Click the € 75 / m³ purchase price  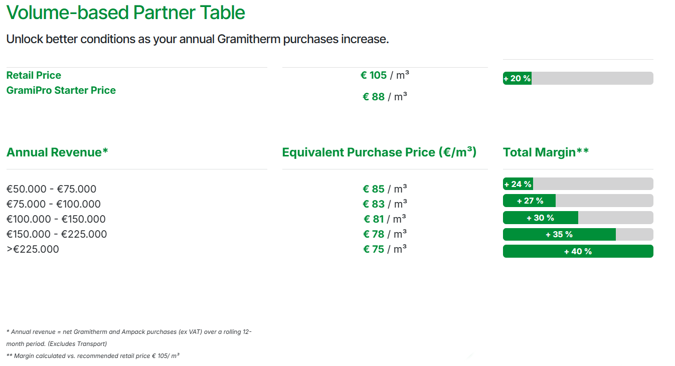[x=385, y=249]
